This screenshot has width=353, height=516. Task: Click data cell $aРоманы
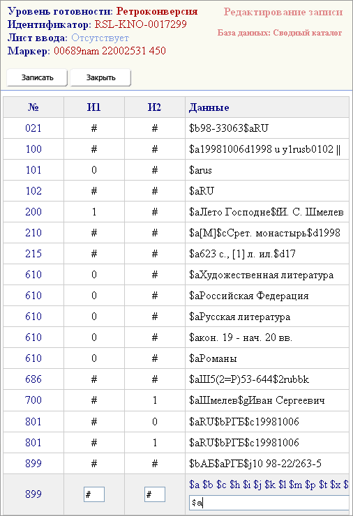[267, 358]
